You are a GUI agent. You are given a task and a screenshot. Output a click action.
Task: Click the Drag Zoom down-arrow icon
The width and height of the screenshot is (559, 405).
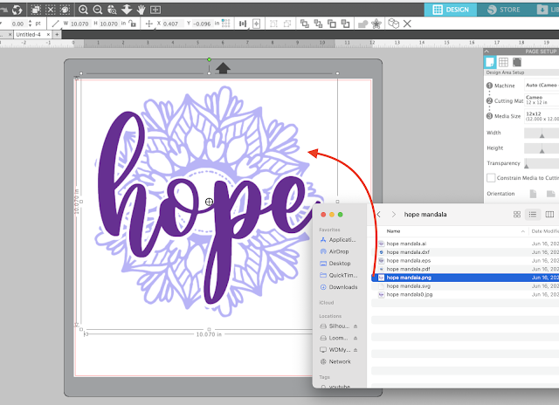127,10
